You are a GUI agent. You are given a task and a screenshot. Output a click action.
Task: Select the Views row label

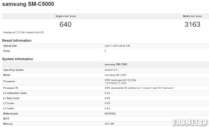[7, 51]
